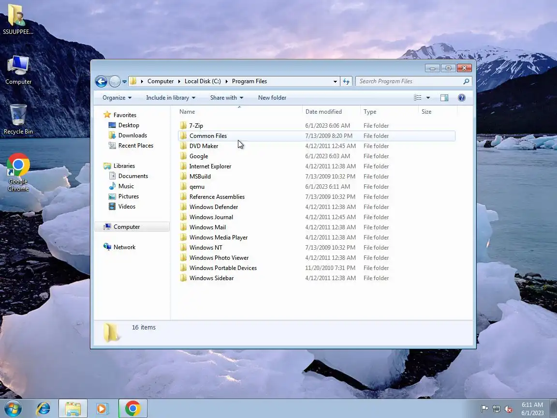This screenshot has width=557, height=418.
Task: Open Action Center flag tray icon
Action: click(484, 409)
